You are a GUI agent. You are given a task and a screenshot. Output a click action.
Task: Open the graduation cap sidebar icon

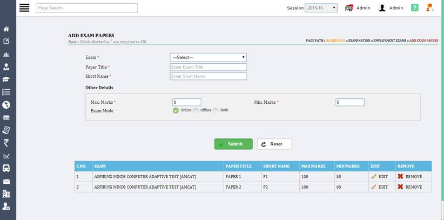tap(6, 79)
